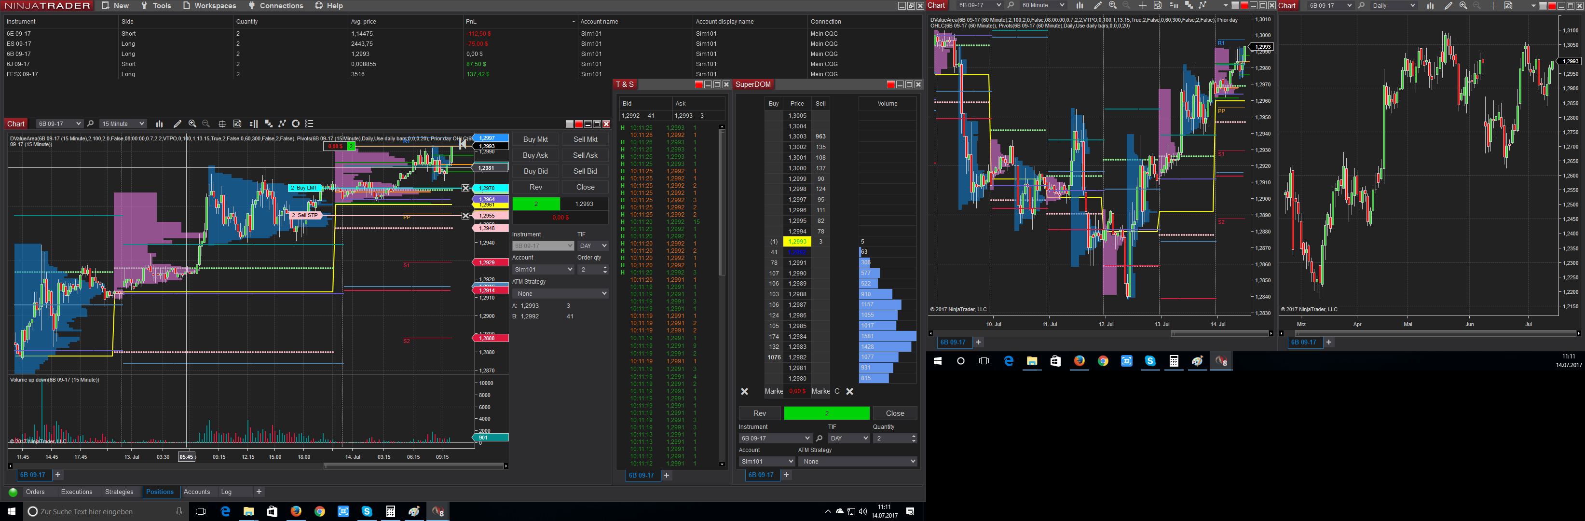The width and height of the screenshot is (1585, 521).
Task: Open the Connections menu
Action: (275, 5)
